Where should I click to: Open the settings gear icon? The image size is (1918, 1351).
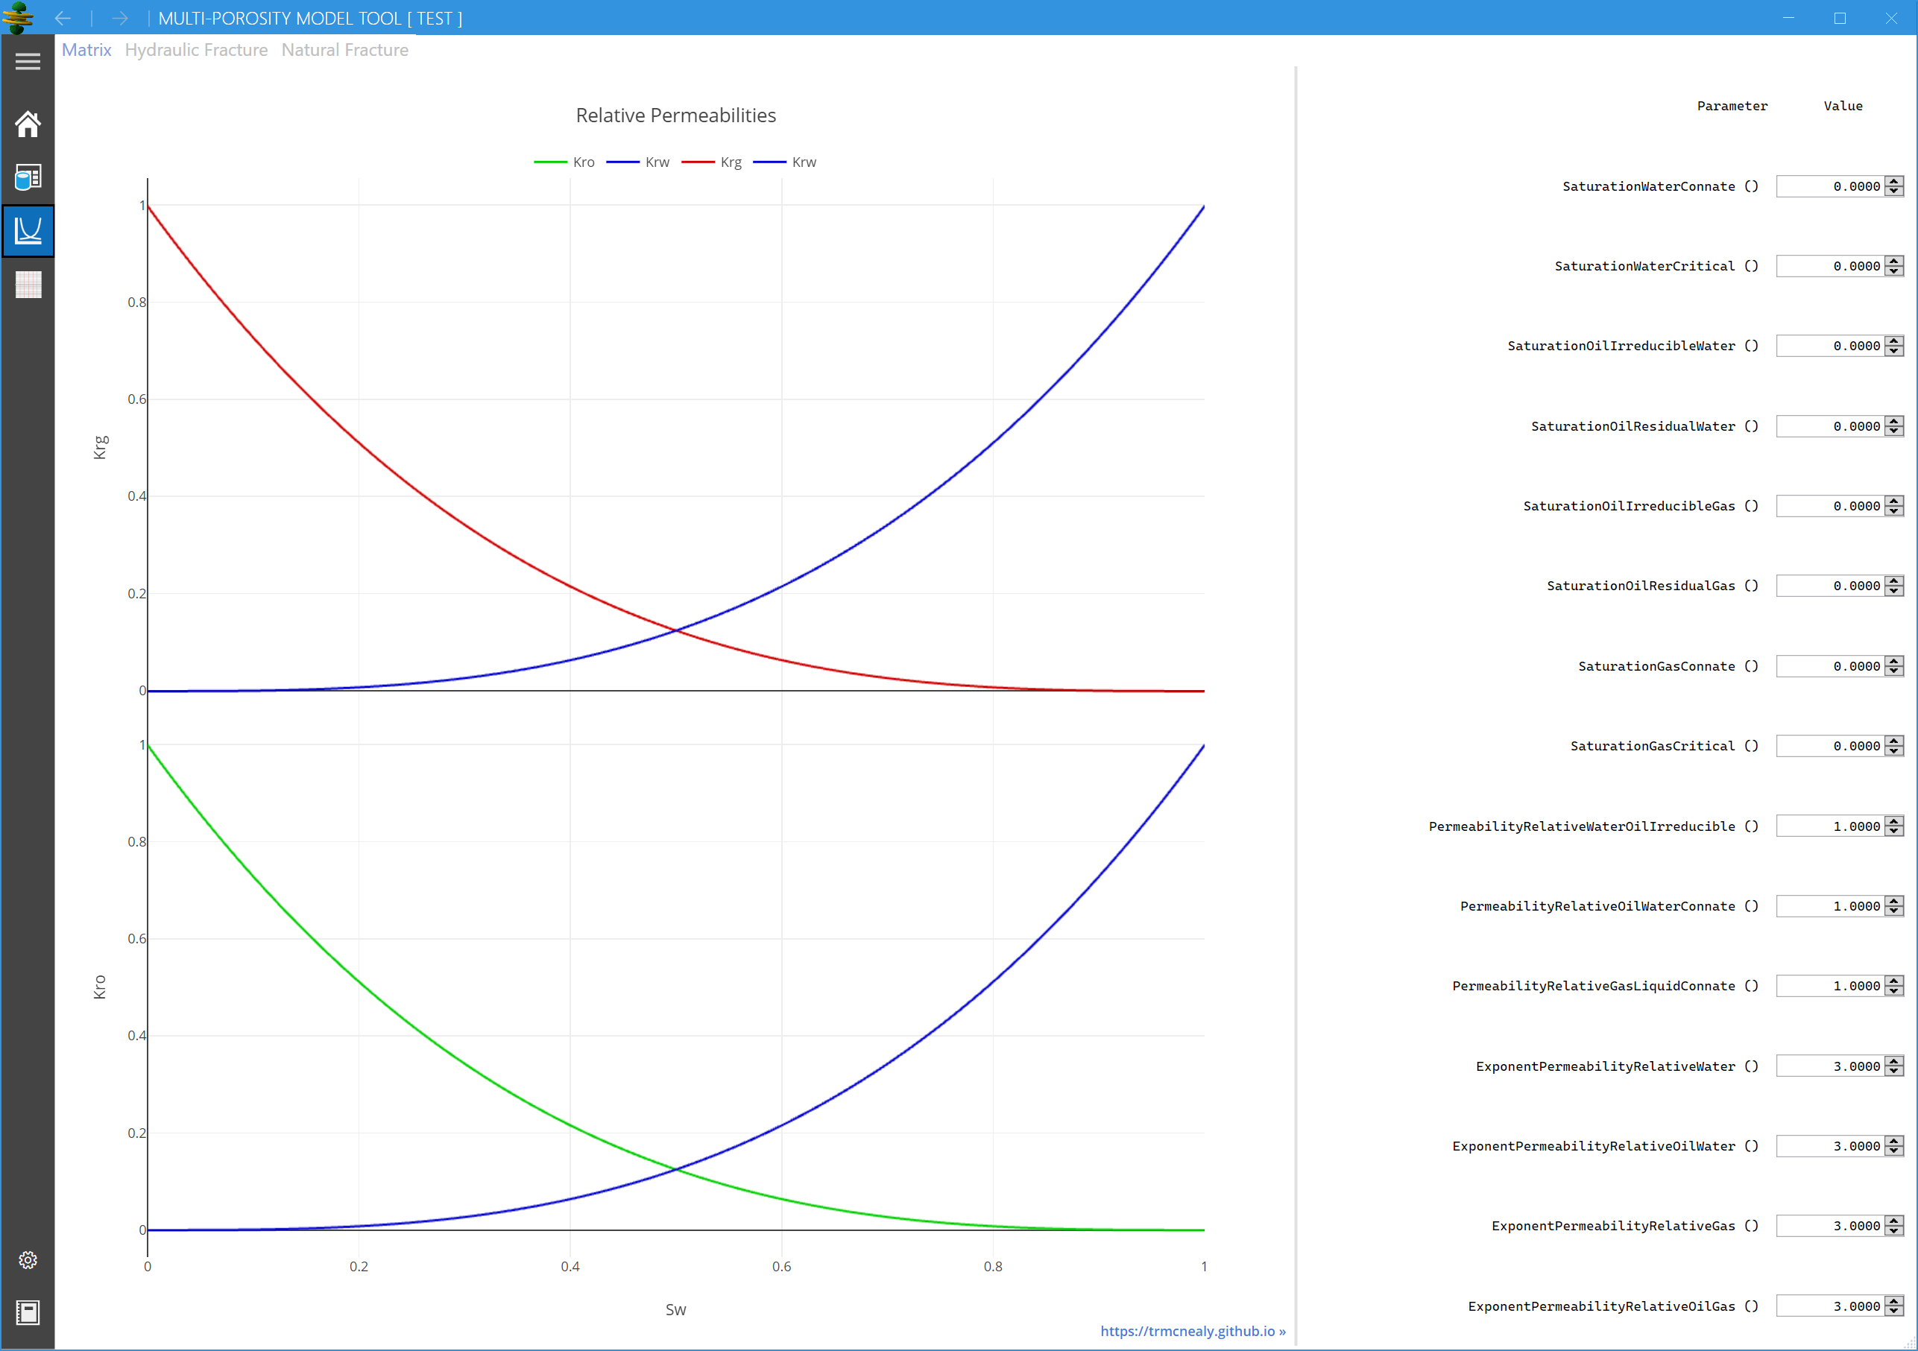pyautogui.click(x=28, y=1260)
